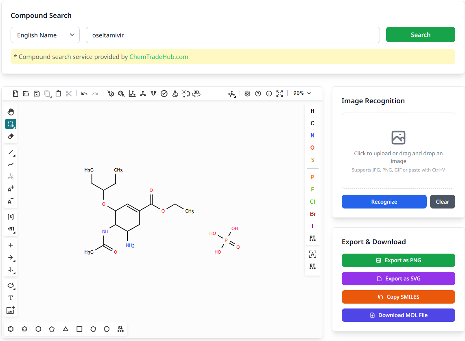This screenshot has height=341, width=465.
Task: Save the structure with the disk icon
Action: [37, 93]
